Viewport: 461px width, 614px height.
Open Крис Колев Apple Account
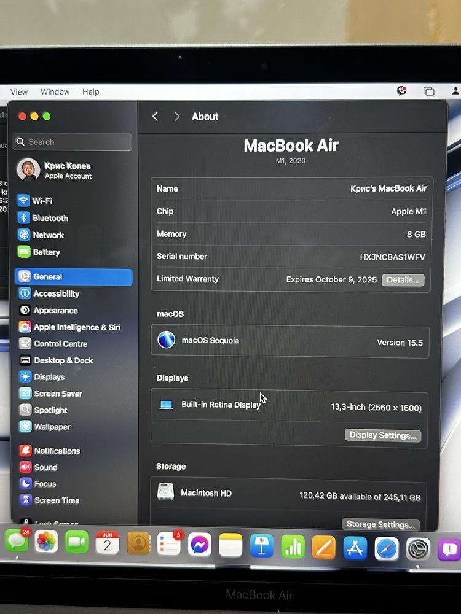[74, 170]
